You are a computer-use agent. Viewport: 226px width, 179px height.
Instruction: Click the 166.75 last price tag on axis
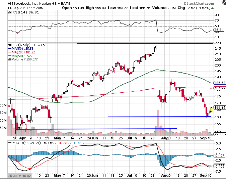[219, 107]
